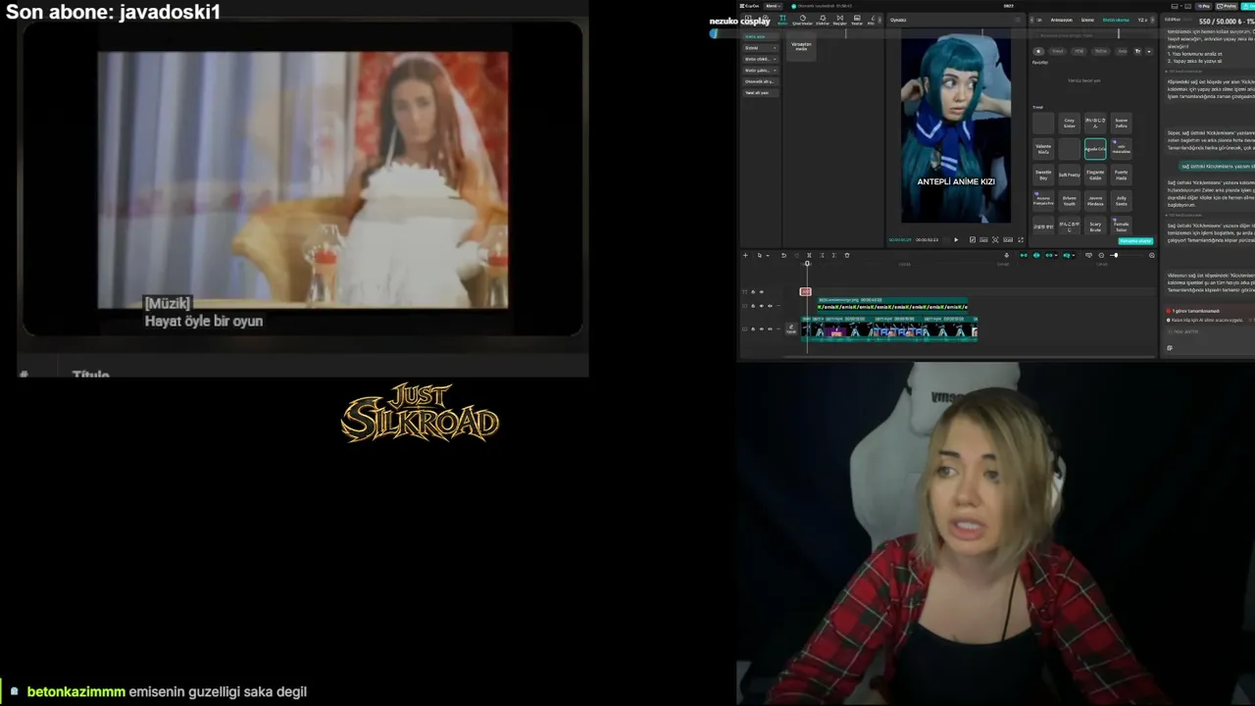Choose the Suave Zefiro voice
Image resolution: width=1255 pixels, height=706 pixels.
1121,124
